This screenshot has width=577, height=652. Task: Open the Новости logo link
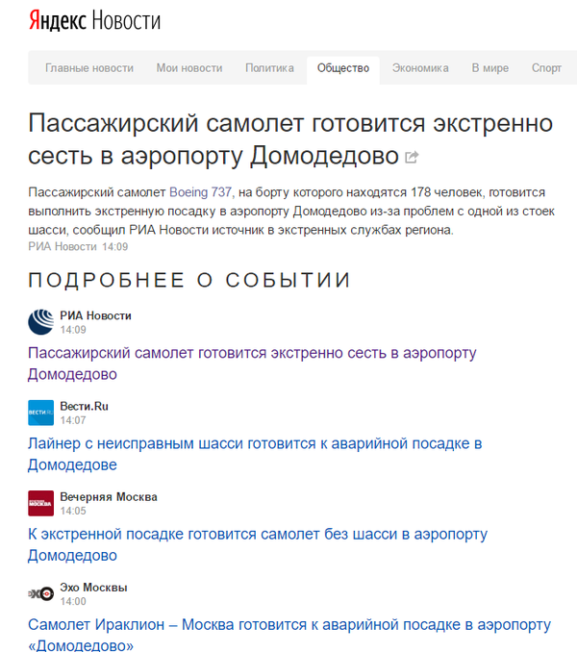126,20
